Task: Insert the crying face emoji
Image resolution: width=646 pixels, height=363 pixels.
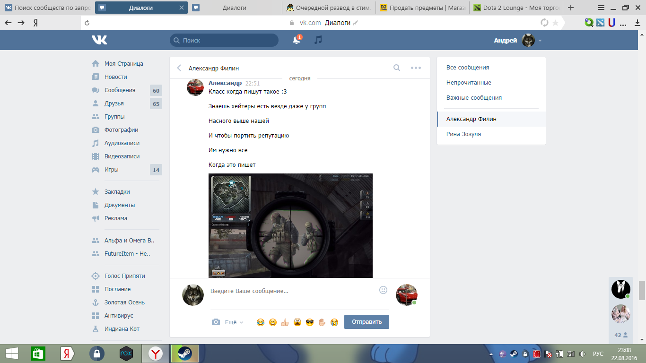Action: (334, 322)
